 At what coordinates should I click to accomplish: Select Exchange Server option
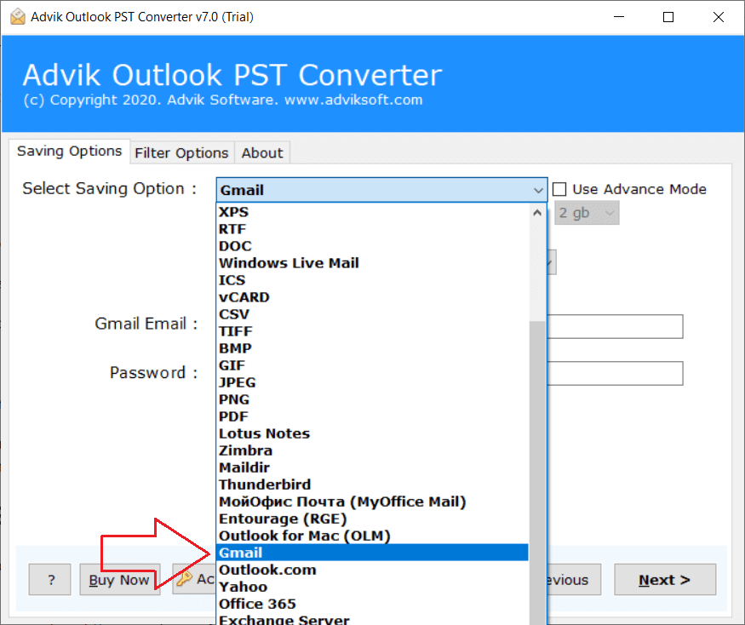point(373,619)
